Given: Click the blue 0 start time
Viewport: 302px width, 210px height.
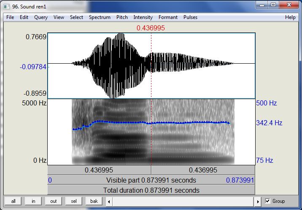Looking at the screenshot, I should 50,180.
